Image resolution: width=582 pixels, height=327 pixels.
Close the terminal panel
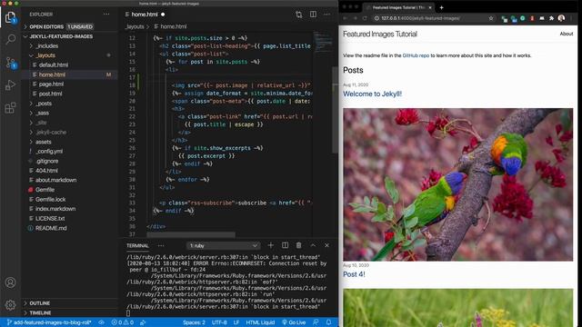pos(326,245)
